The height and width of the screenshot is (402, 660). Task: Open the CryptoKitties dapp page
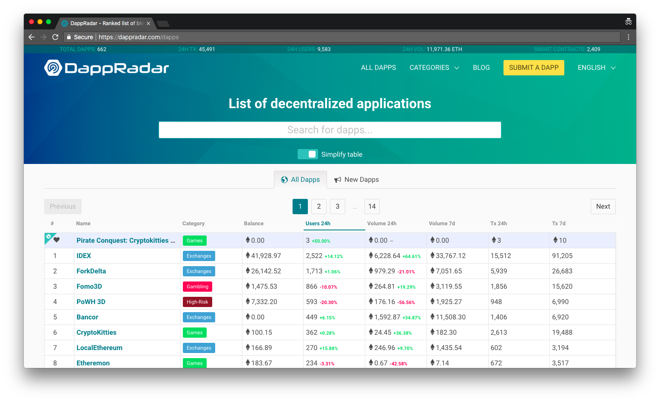[97, 333]
